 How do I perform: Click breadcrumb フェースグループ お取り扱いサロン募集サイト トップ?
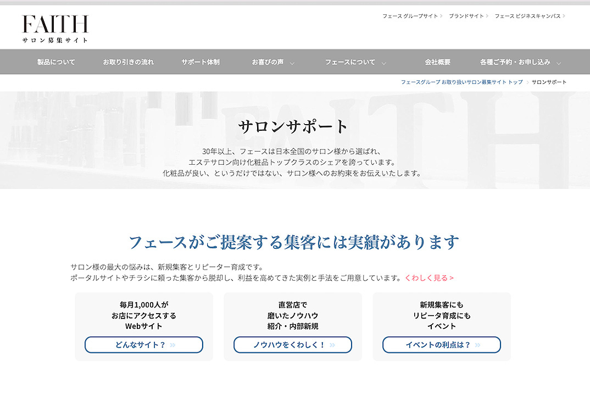coord(461,82)
